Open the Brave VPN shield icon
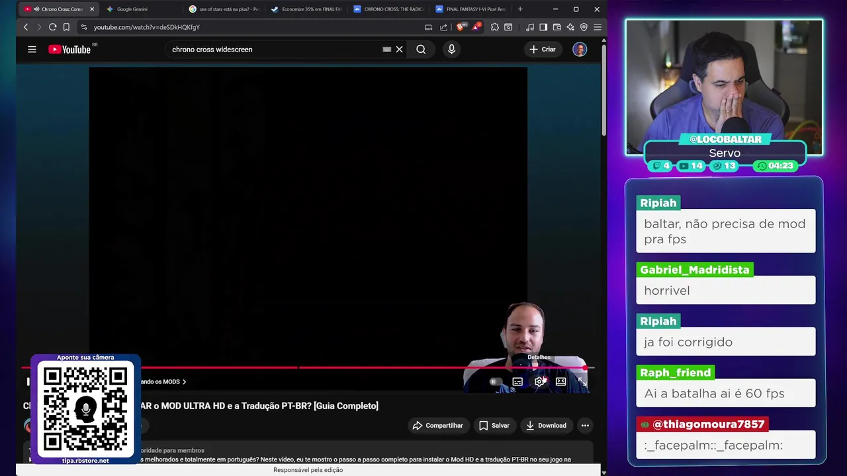 coord(584,27)
